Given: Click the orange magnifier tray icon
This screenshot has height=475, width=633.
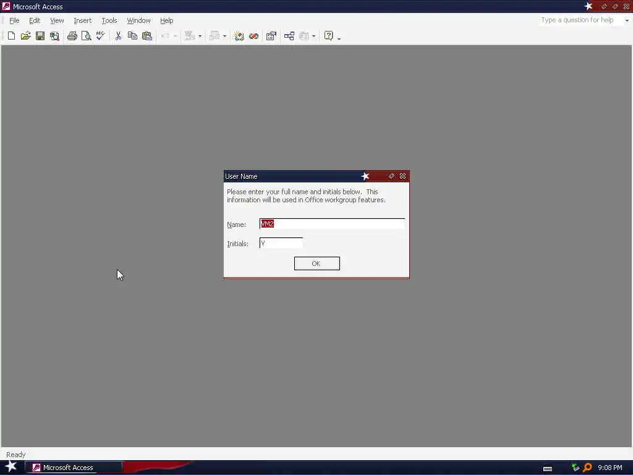Looking at the screenshot, I should click(x=587, y=468).
